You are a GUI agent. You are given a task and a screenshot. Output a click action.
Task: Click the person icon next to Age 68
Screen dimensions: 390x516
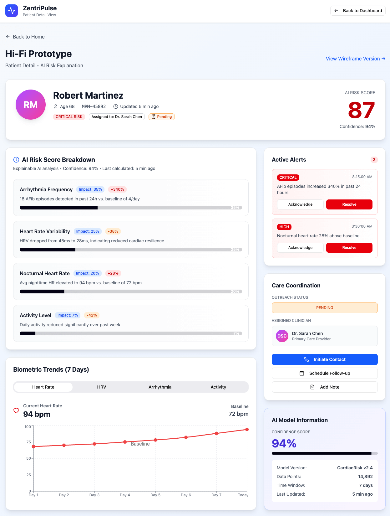point(56,106)
